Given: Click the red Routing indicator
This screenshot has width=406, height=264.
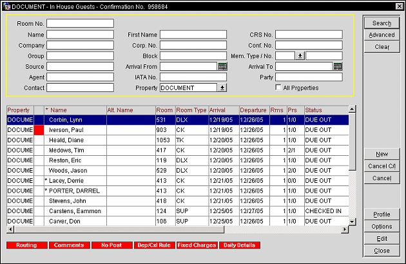Looking at the screenshot, I should pyautogui.click(x=26, y=245).
